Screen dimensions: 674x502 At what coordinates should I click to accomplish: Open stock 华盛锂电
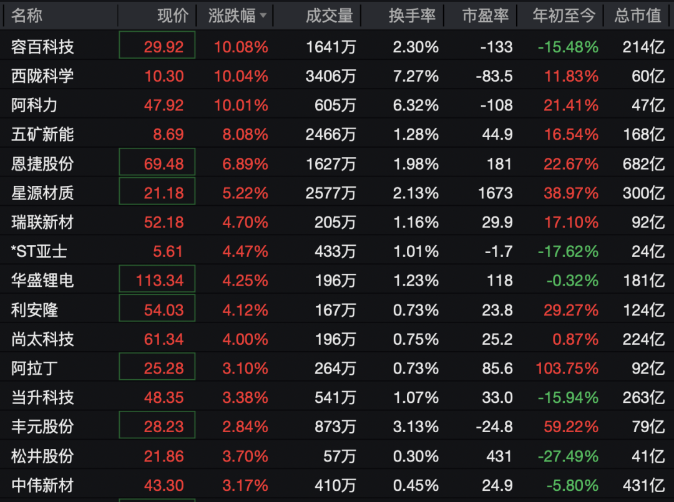coord(42,281)
